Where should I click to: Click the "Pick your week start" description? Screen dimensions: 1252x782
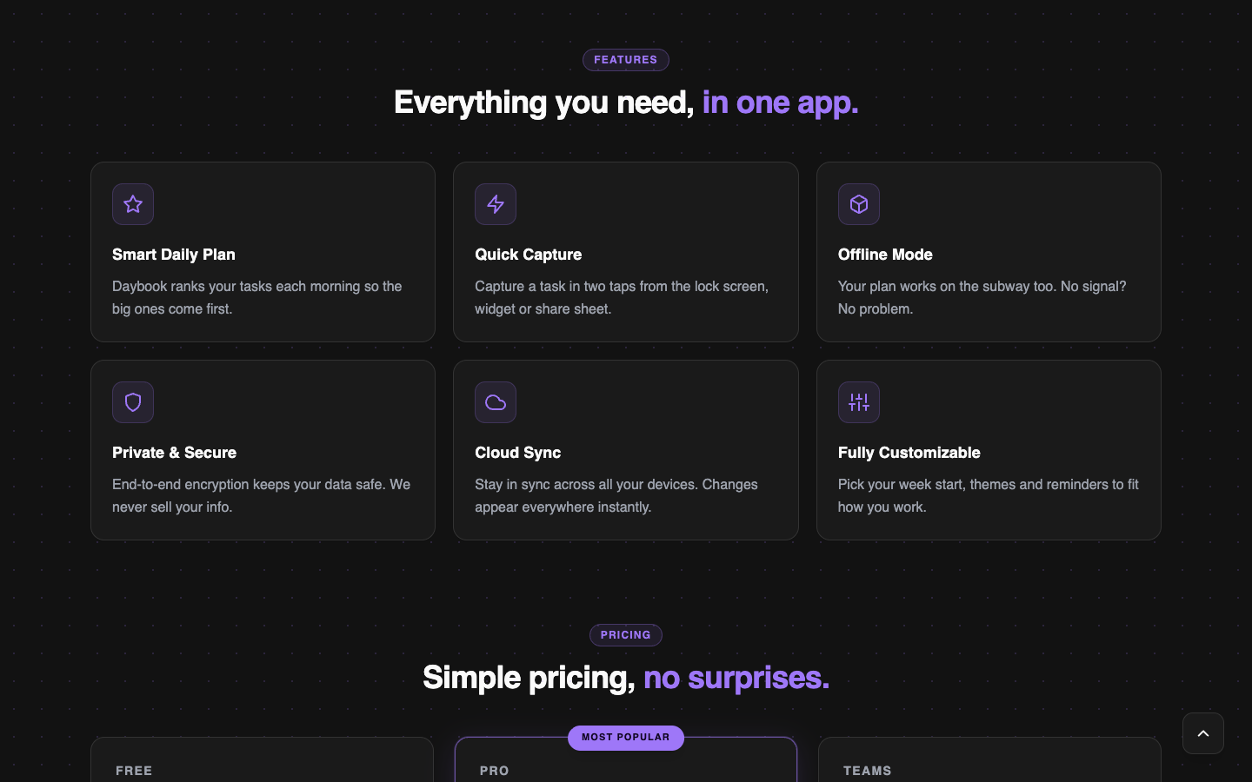click(989, 496)
